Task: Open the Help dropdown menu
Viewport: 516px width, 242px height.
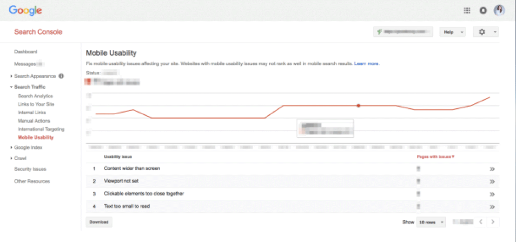Action: pos(452,32)
